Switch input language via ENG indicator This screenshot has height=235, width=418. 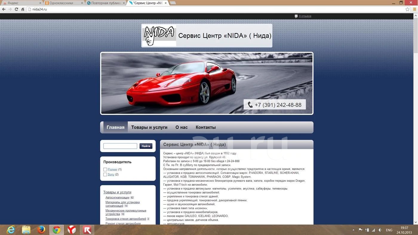[389, 230]
